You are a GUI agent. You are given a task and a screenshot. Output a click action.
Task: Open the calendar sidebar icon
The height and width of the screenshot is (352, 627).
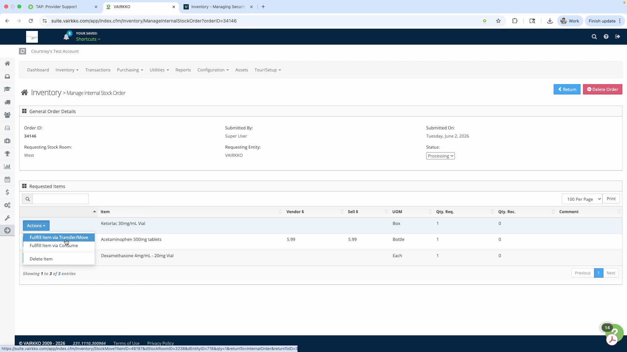(7, 180)
